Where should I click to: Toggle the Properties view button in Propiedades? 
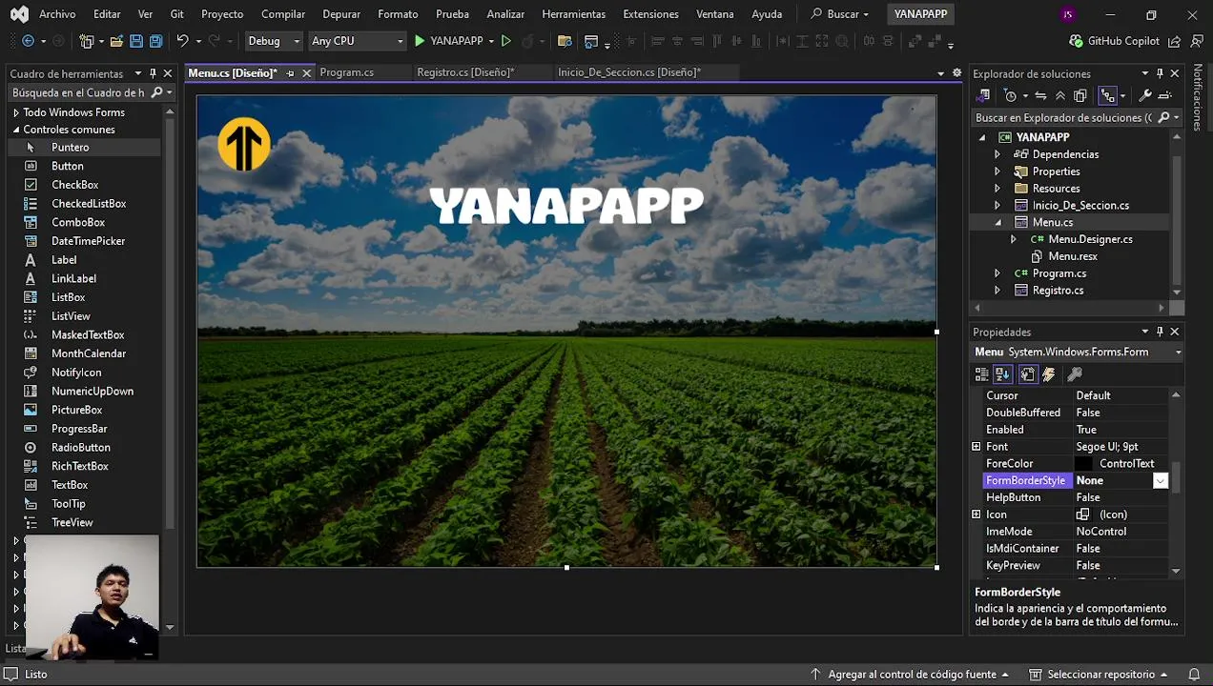[x=1027, y=374]
